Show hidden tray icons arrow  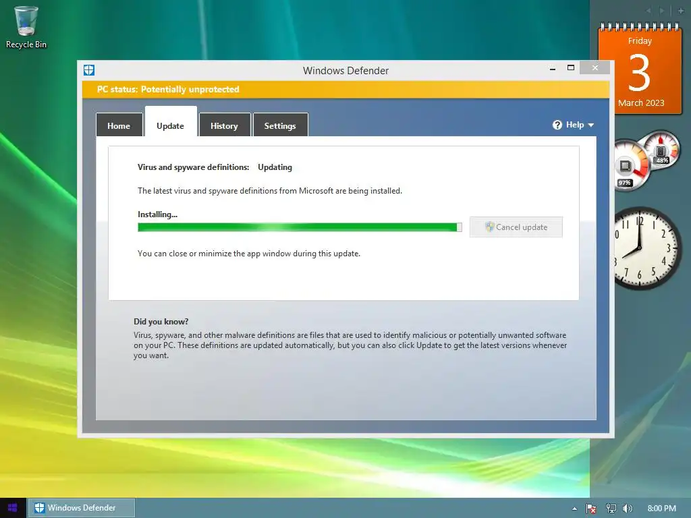(x=574, y=509)
